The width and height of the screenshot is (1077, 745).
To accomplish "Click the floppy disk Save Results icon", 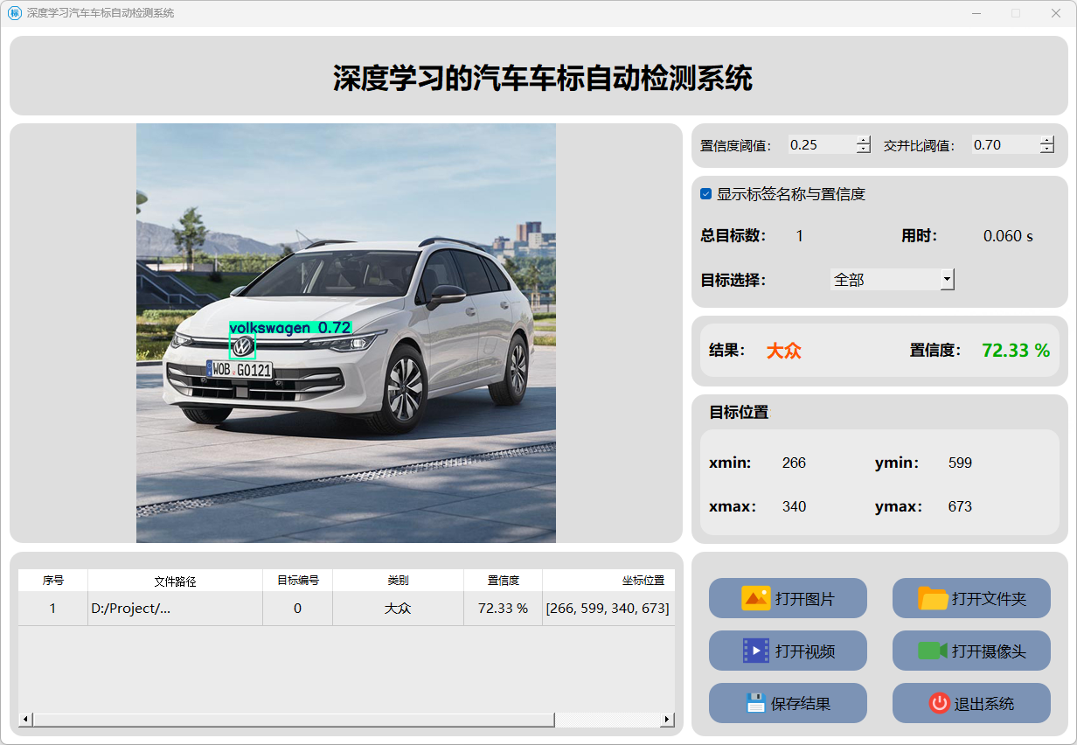I will [x=755, y=703].
